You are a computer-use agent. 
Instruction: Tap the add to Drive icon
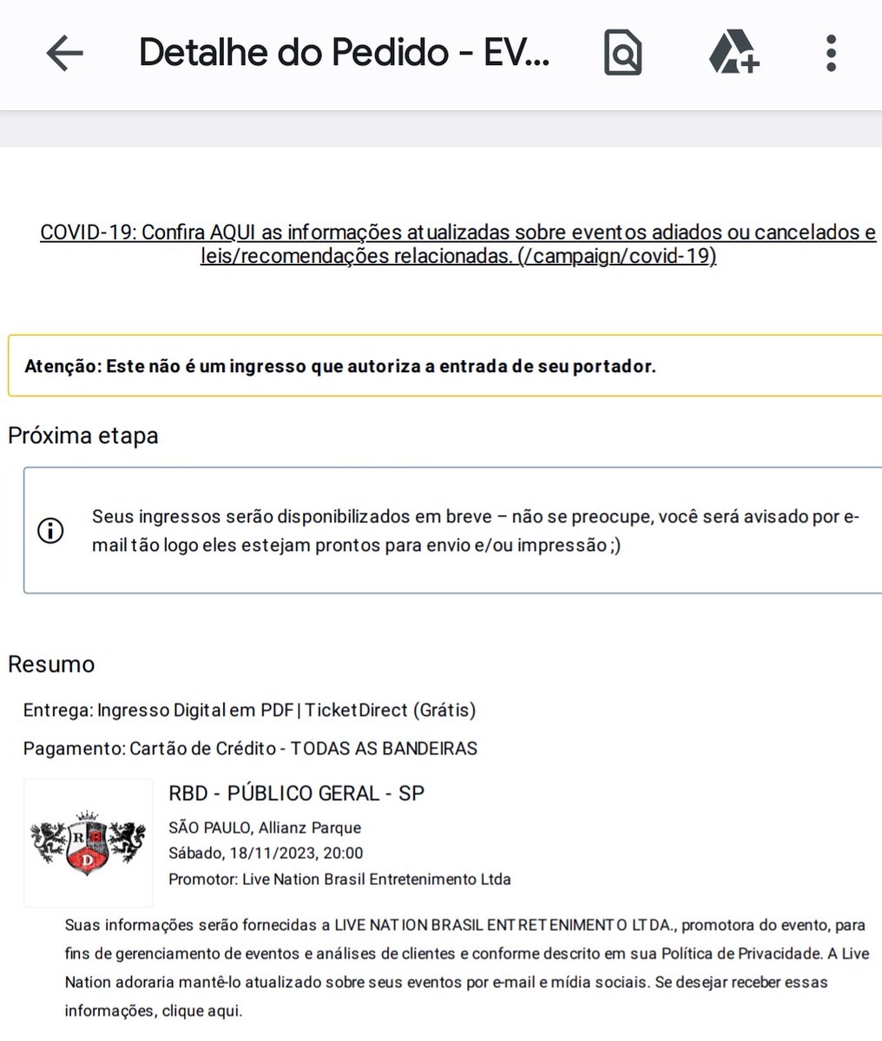pyautogui.click(x=734, y=54)
